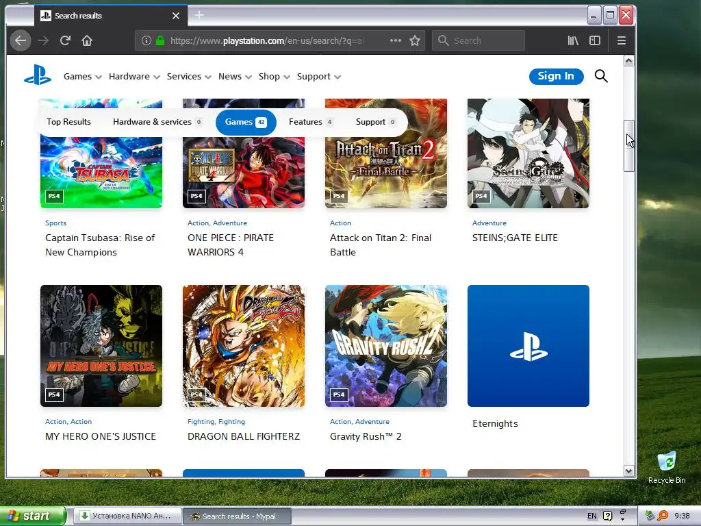The height and width of the screenshot is (526, 701).
Task: Click the Dragon Ball FighterZ cover art
Action: (x=244, y=346)
